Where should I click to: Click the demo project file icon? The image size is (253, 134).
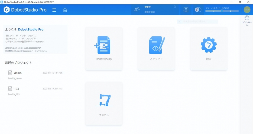click(x=10, y=73)
